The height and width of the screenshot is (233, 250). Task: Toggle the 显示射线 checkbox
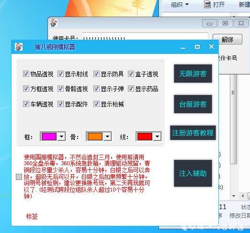pos(60,74)
